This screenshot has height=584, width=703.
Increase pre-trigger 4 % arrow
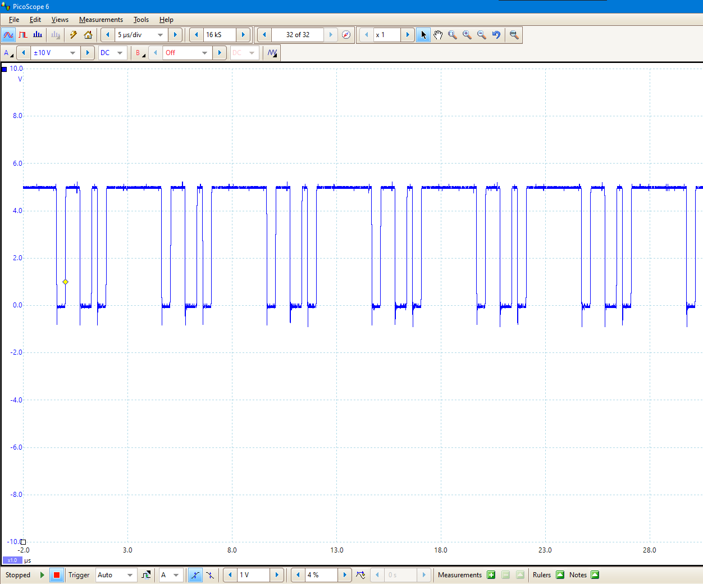pyautogui.click(x=345, y=575)
